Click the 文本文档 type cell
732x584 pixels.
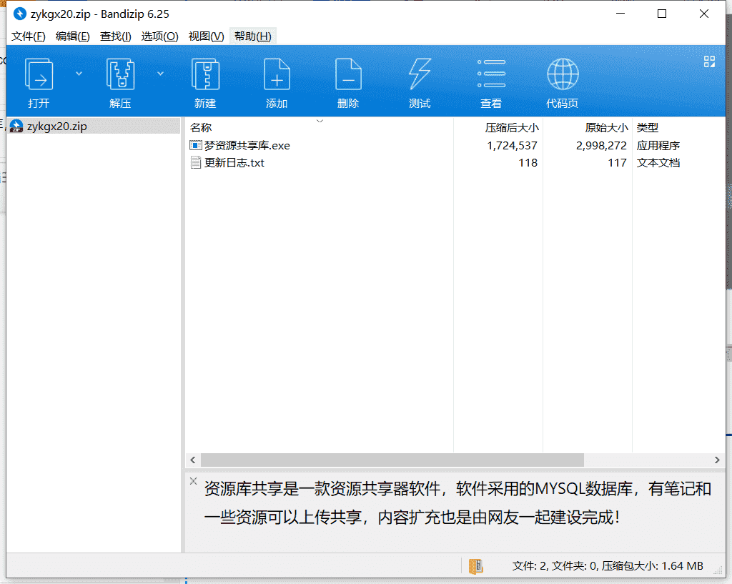pyautogui.click(x=658, y=163)
